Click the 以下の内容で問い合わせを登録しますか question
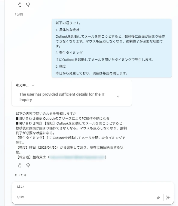The height and width of the screenshot is (206, 178). (46, 113)
